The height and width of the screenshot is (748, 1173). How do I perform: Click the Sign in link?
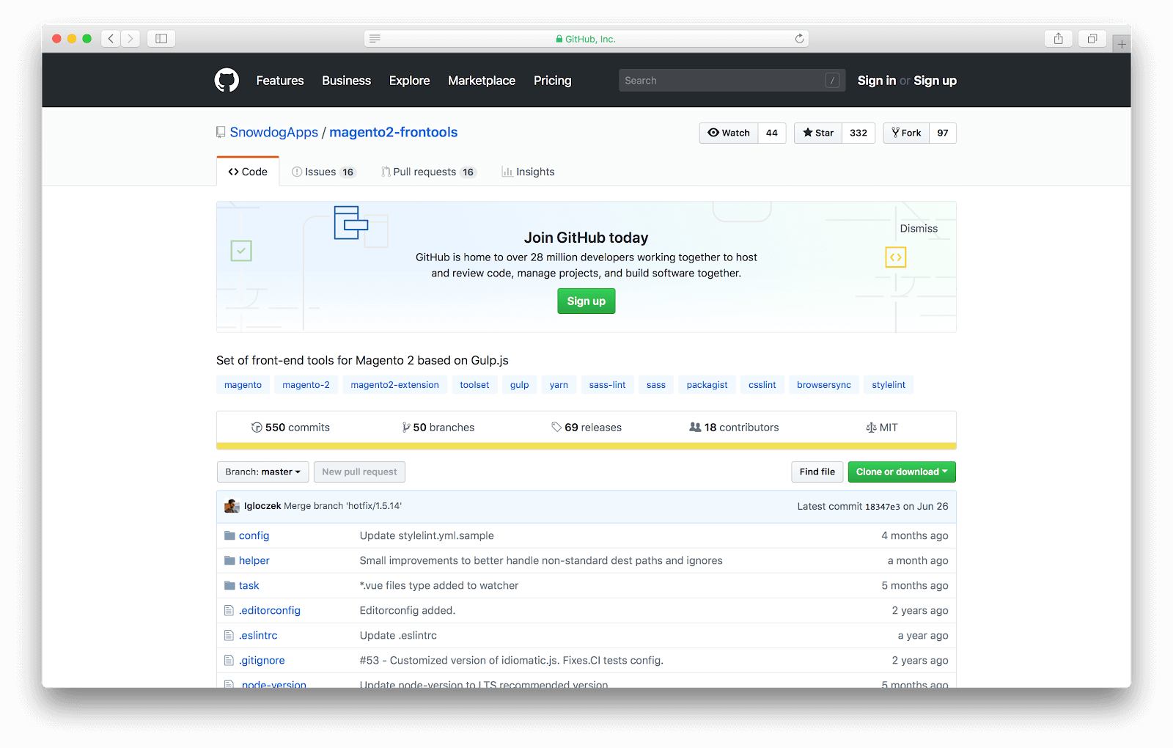click(x=877, y=81)
